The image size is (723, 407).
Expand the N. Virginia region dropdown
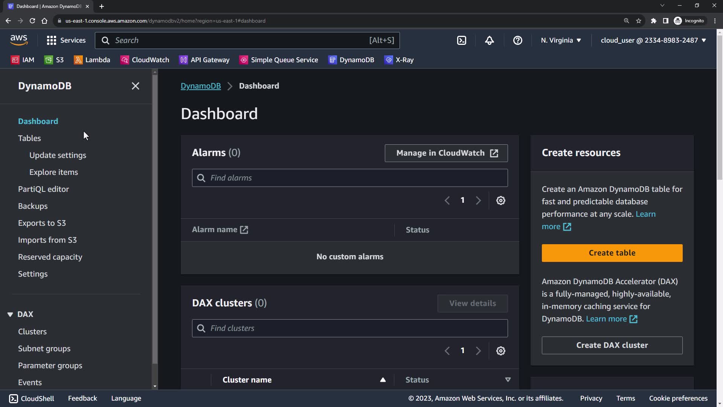(561, 40)
